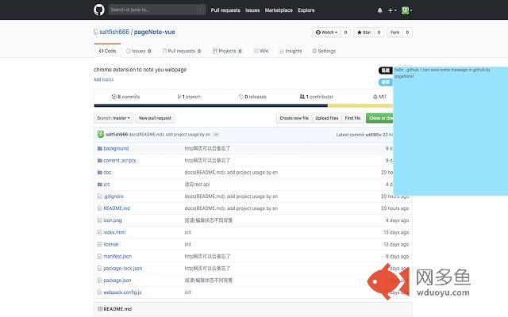
Task: Click the Add topics link
Action: tap(104, 79)
